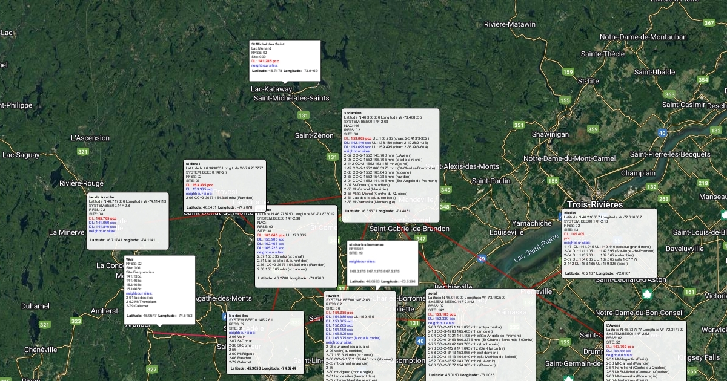This screenshot has width=727, height=381.
Task: Select the Trois-Rivières city label
Action: [x=594, y=204]
